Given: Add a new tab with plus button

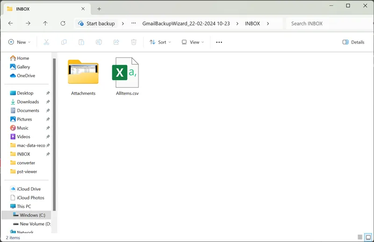Looking at the screenshot, I should 99,8.
